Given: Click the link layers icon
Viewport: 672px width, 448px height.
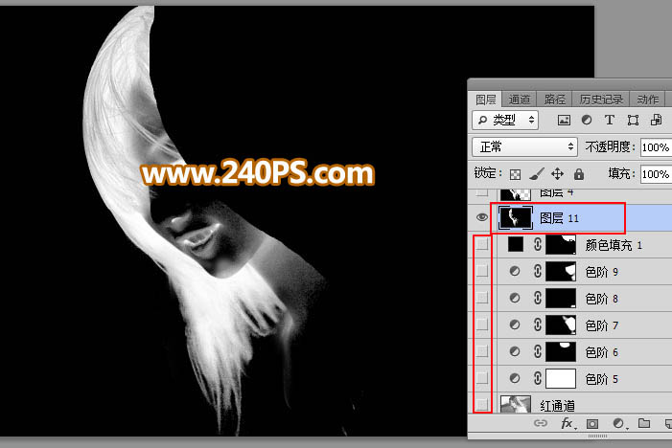Looking at the screenshot, I should 541,423.
